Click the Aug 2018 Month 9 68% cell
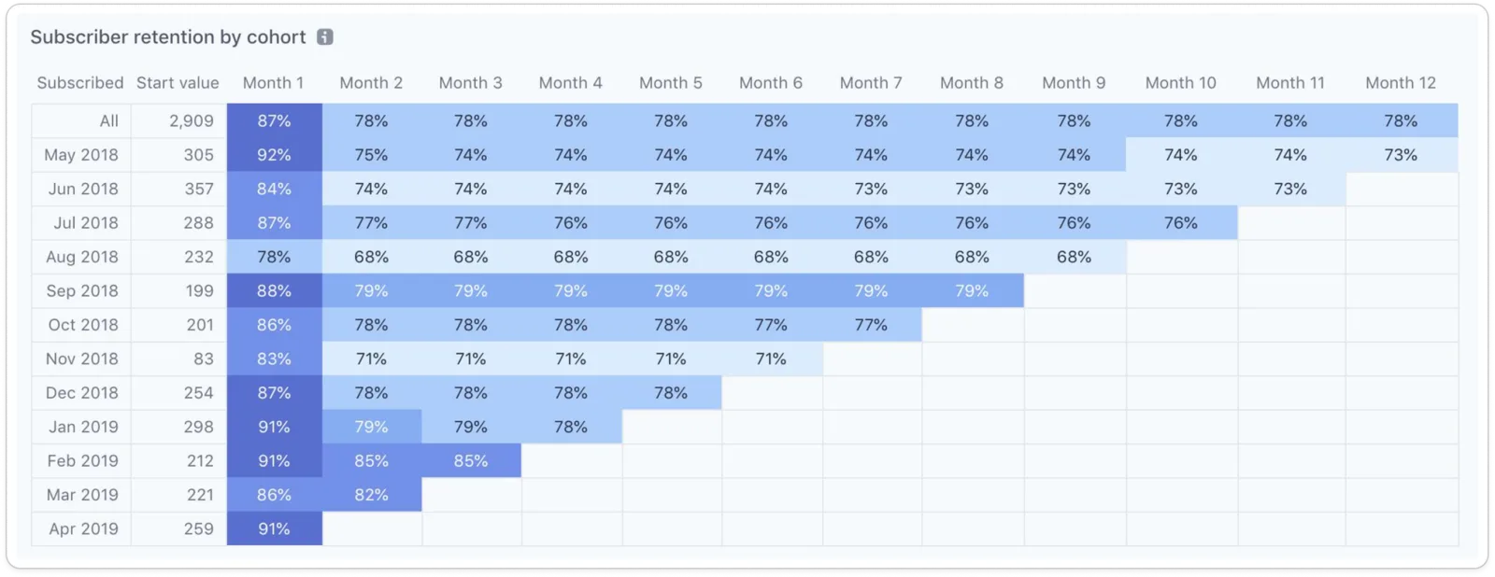The height and width of the screenshot is (577, 1495). [x=1074, y=257]
